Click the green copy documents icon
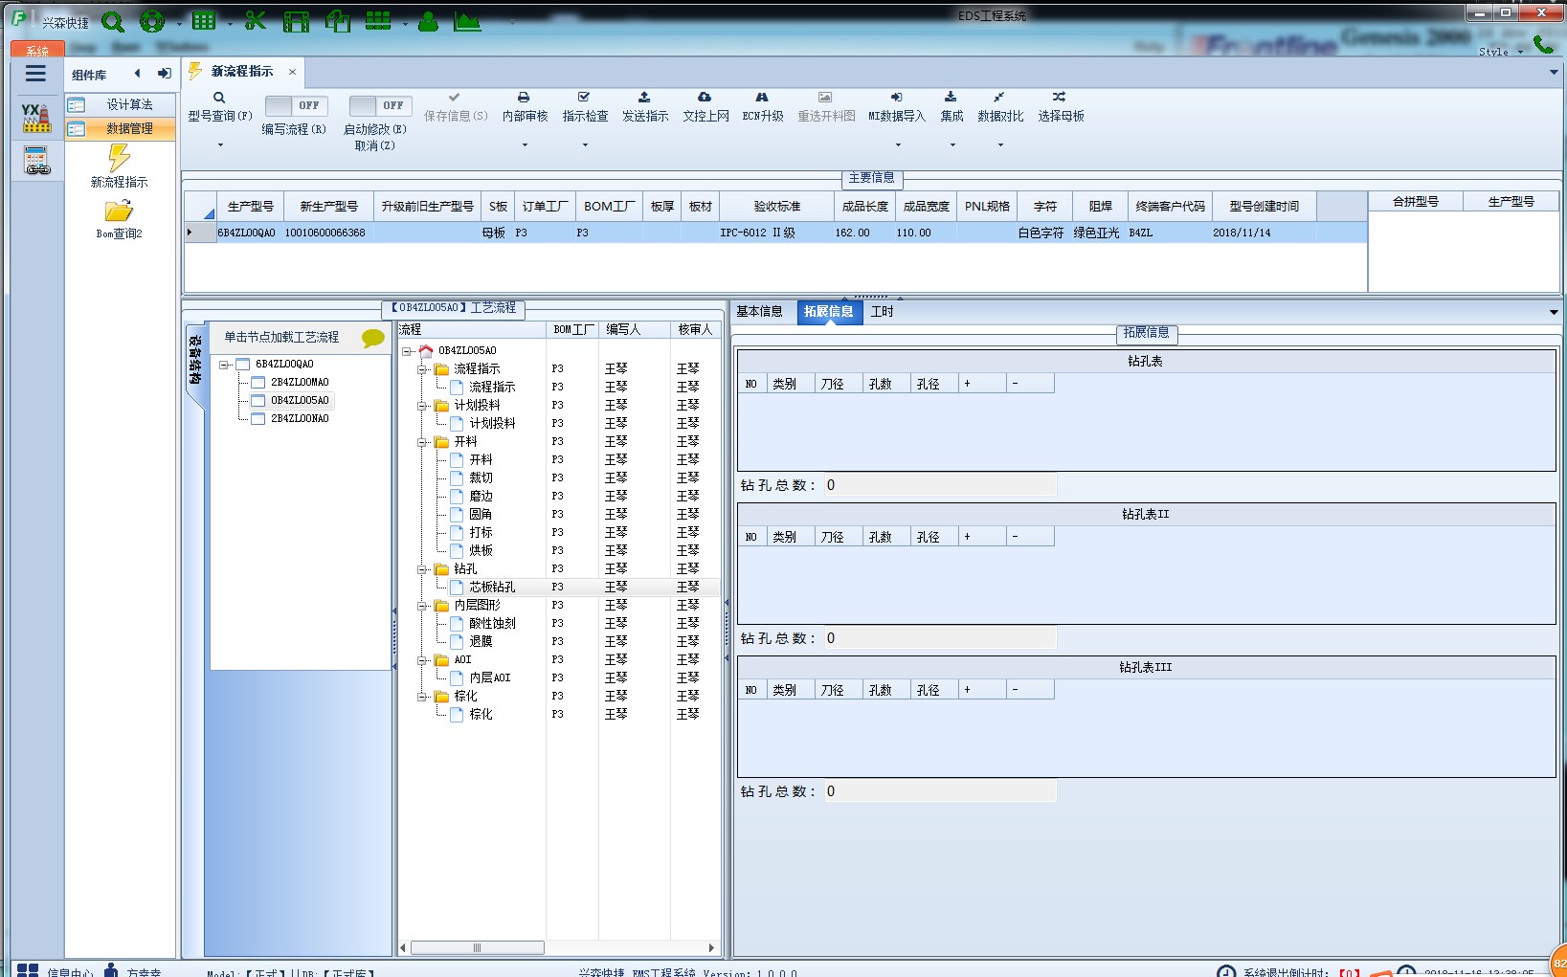 pyautogui.click(x=338, y=21)
